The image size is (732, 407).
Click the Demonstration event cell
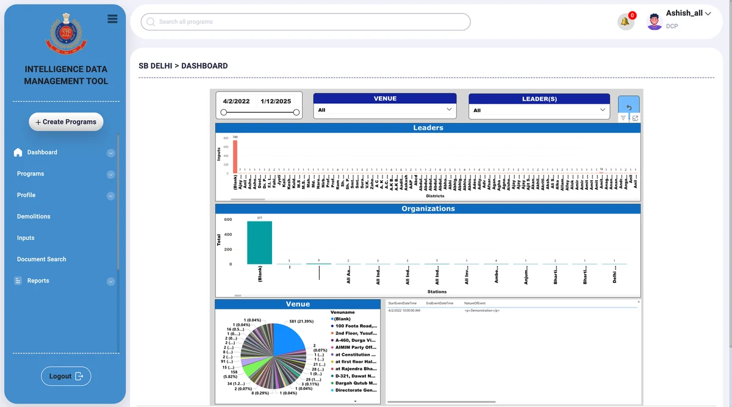(x=482, y=311)
